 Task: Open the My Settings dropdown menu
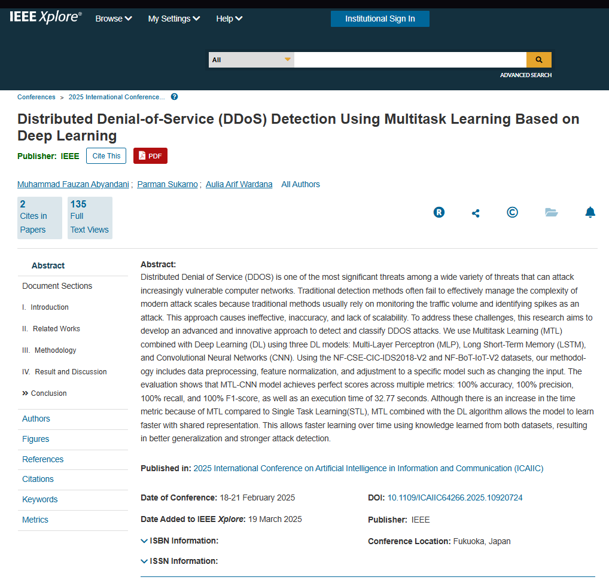pyautogui.click(x=174, y=19)
